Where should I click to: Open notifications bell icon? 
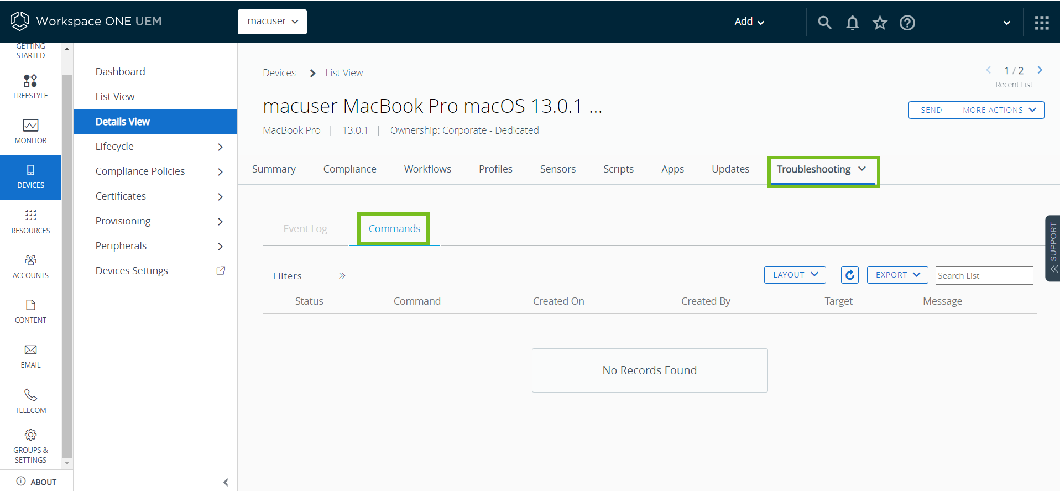852,22
